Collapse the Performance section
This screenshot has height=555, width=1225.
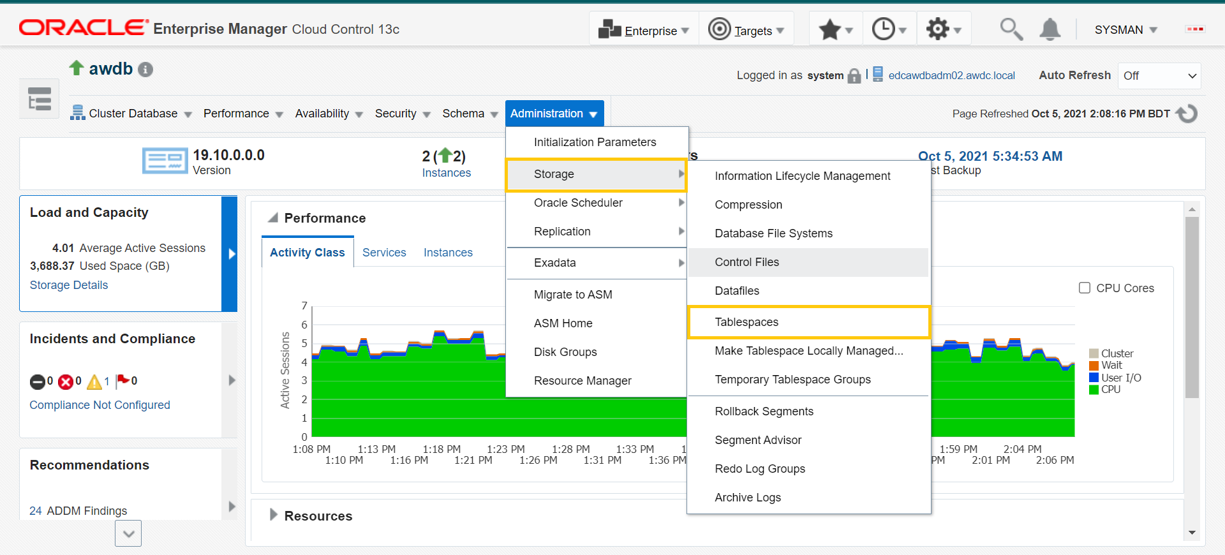[x=273, y=218]
